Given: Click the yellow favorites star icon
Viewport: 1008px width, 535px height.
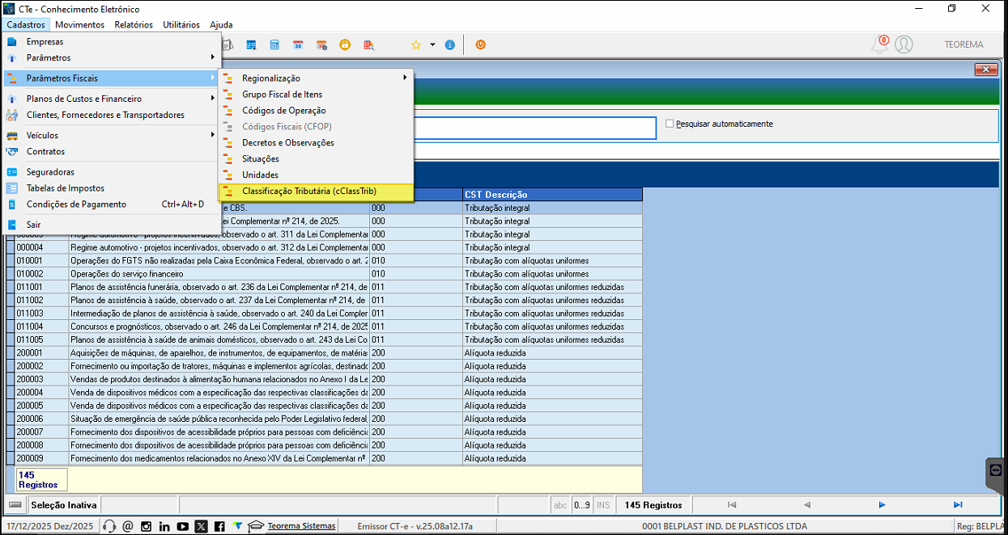Looking at the screenshot, I should tap(416, 45).
